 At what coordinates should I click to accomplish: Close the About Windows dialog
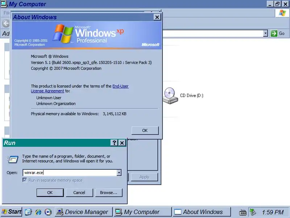click(x=157, y=17)
